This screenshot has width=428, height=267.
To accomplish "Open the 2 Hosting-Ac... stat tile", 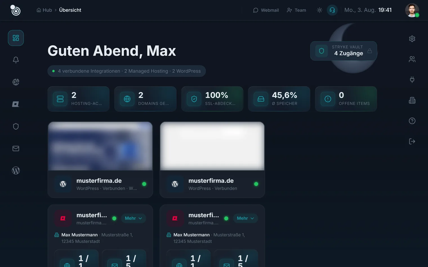I will pos(78,99).
